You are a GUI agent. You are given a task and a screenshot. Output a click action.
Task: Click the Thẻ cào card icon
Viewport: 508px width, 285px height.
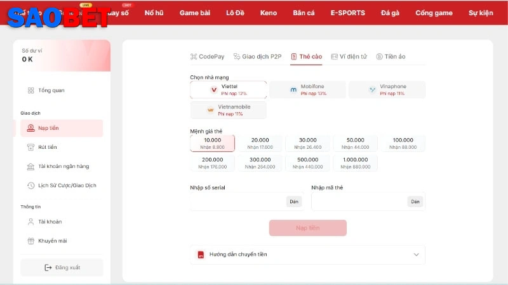[x=294, y=56]
